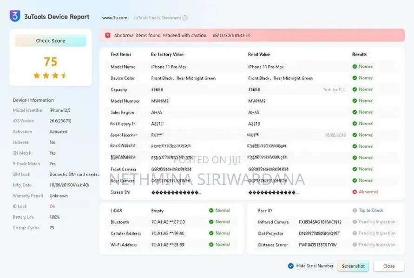Click the green check icon for Front Camera
This screenshot has width=414, height=278.
click(x=355, y=169)
